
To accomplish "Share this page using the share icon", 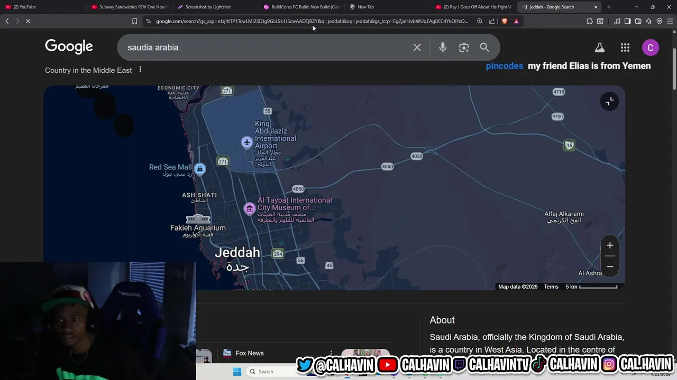I will [492, 21].
